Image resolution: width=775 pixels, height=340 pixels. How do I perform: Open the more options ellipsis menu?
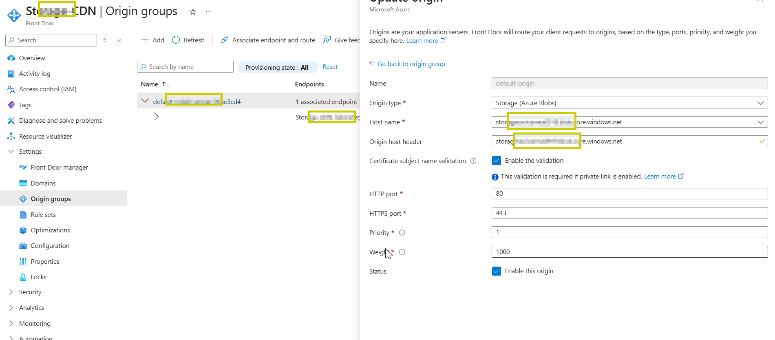[x=209, y=12]
